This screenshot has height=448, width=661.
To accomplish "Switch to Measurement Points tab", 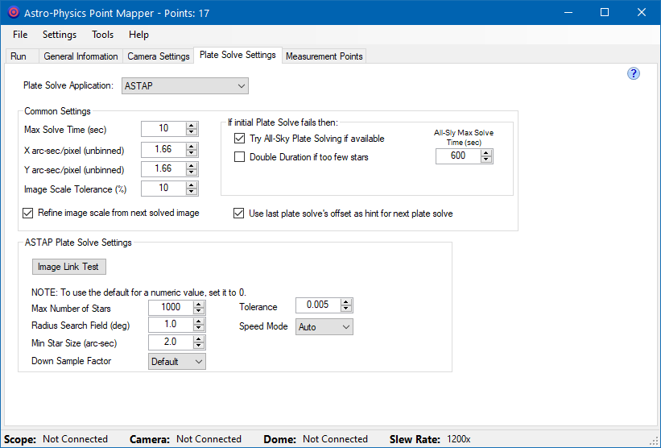I will tap(324, 56).
